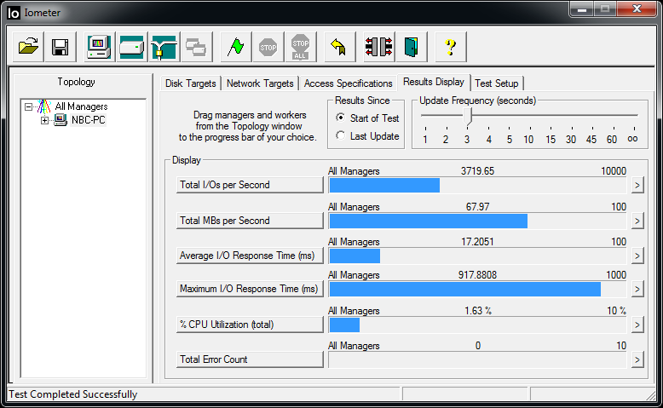Click the 3719.65 I/Os value
663x408 pixels.
click(x=477, y=171)
